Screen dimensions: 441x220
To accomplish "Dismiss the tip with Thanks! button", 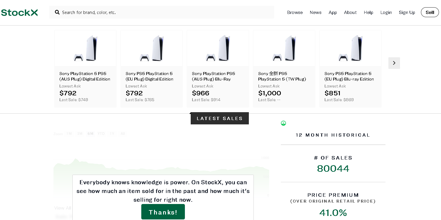I will 163,212.
